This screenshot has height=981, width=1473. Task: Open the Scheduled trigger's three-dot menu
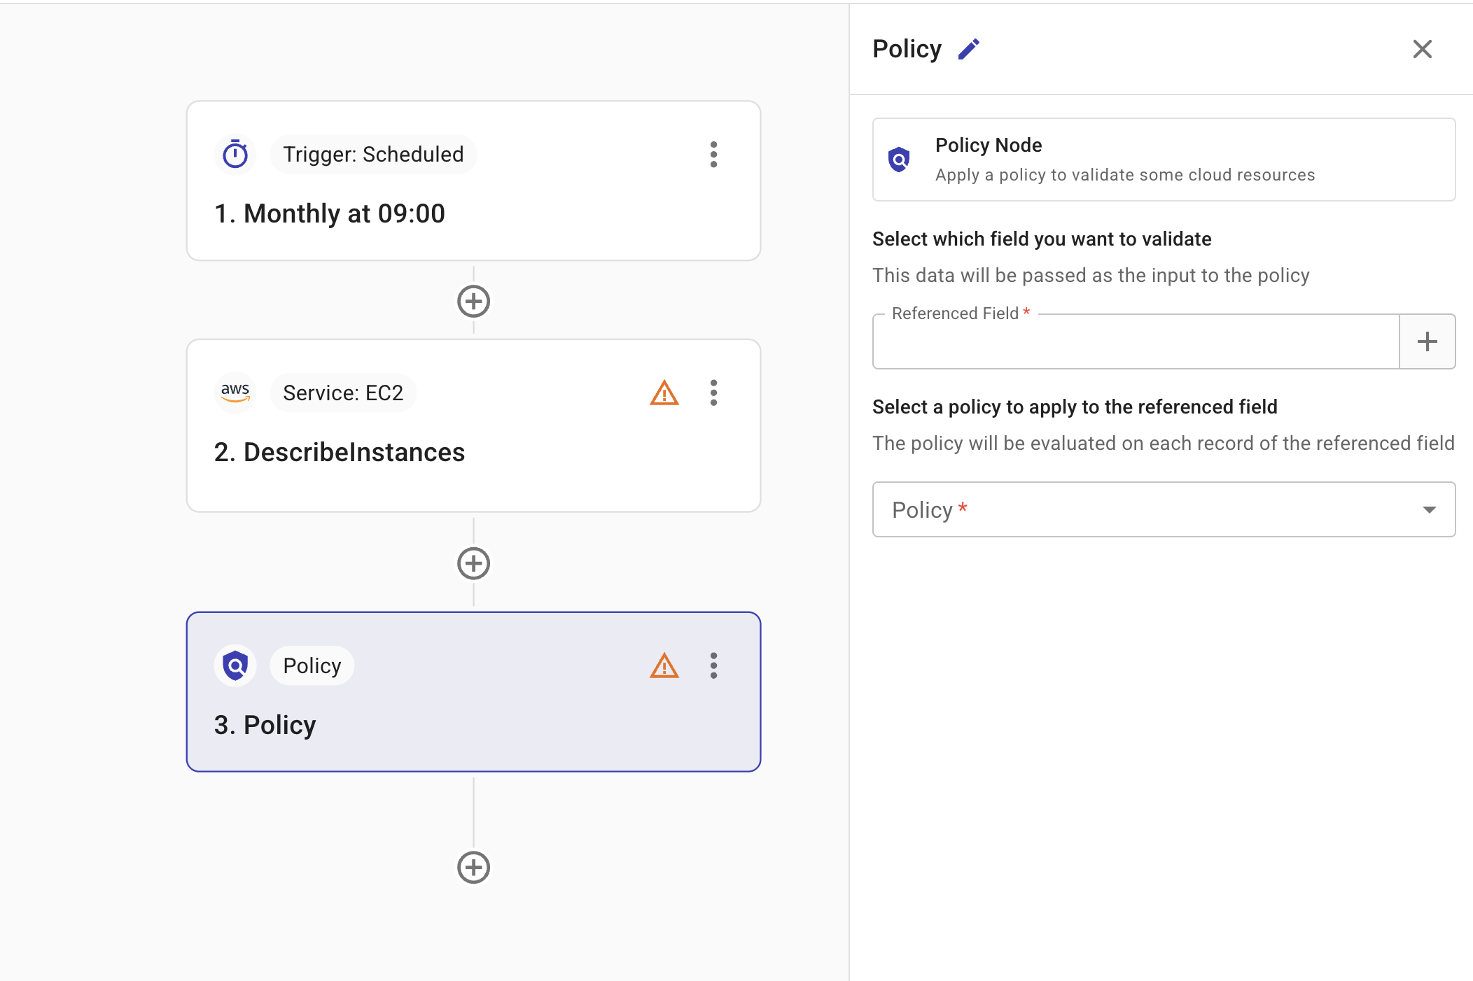click(713, 155)
